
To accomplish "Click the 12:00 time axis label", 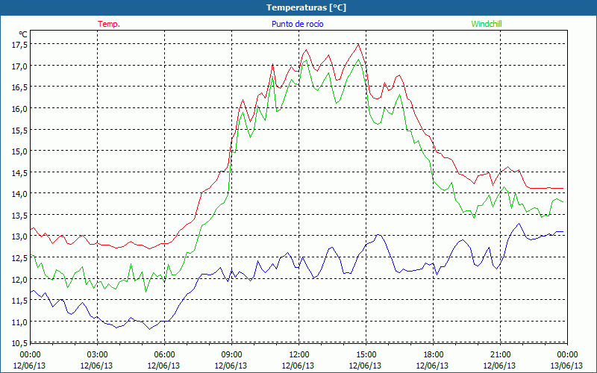I will pos(299,355).
